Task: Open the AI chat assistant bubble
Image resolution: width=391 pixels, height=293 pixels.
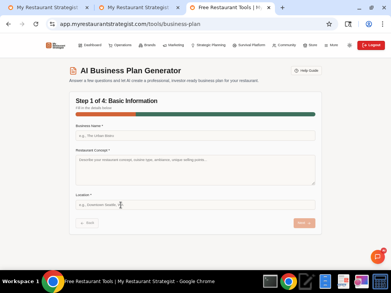Action: click(378, 257)
